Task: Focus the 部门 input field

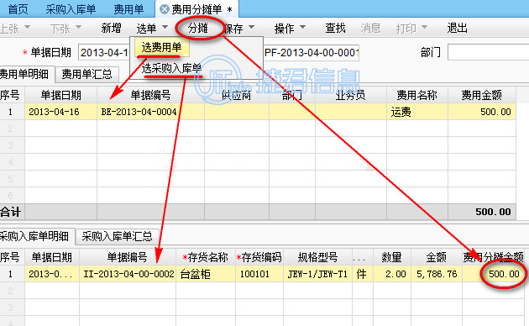Action: click(x=488, y=53)
